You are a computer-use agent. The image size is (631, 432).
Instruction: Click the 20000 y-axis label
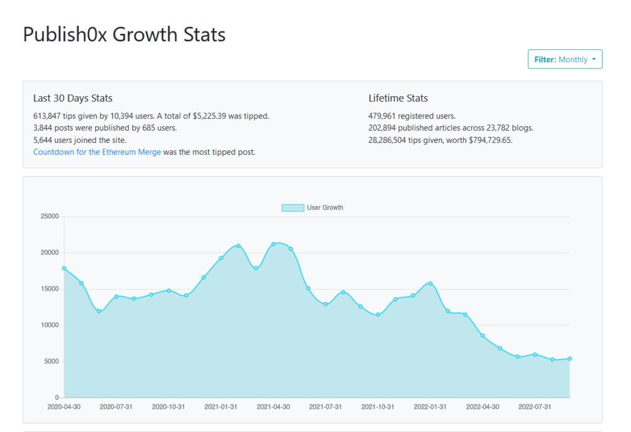[x=49, y=253]
